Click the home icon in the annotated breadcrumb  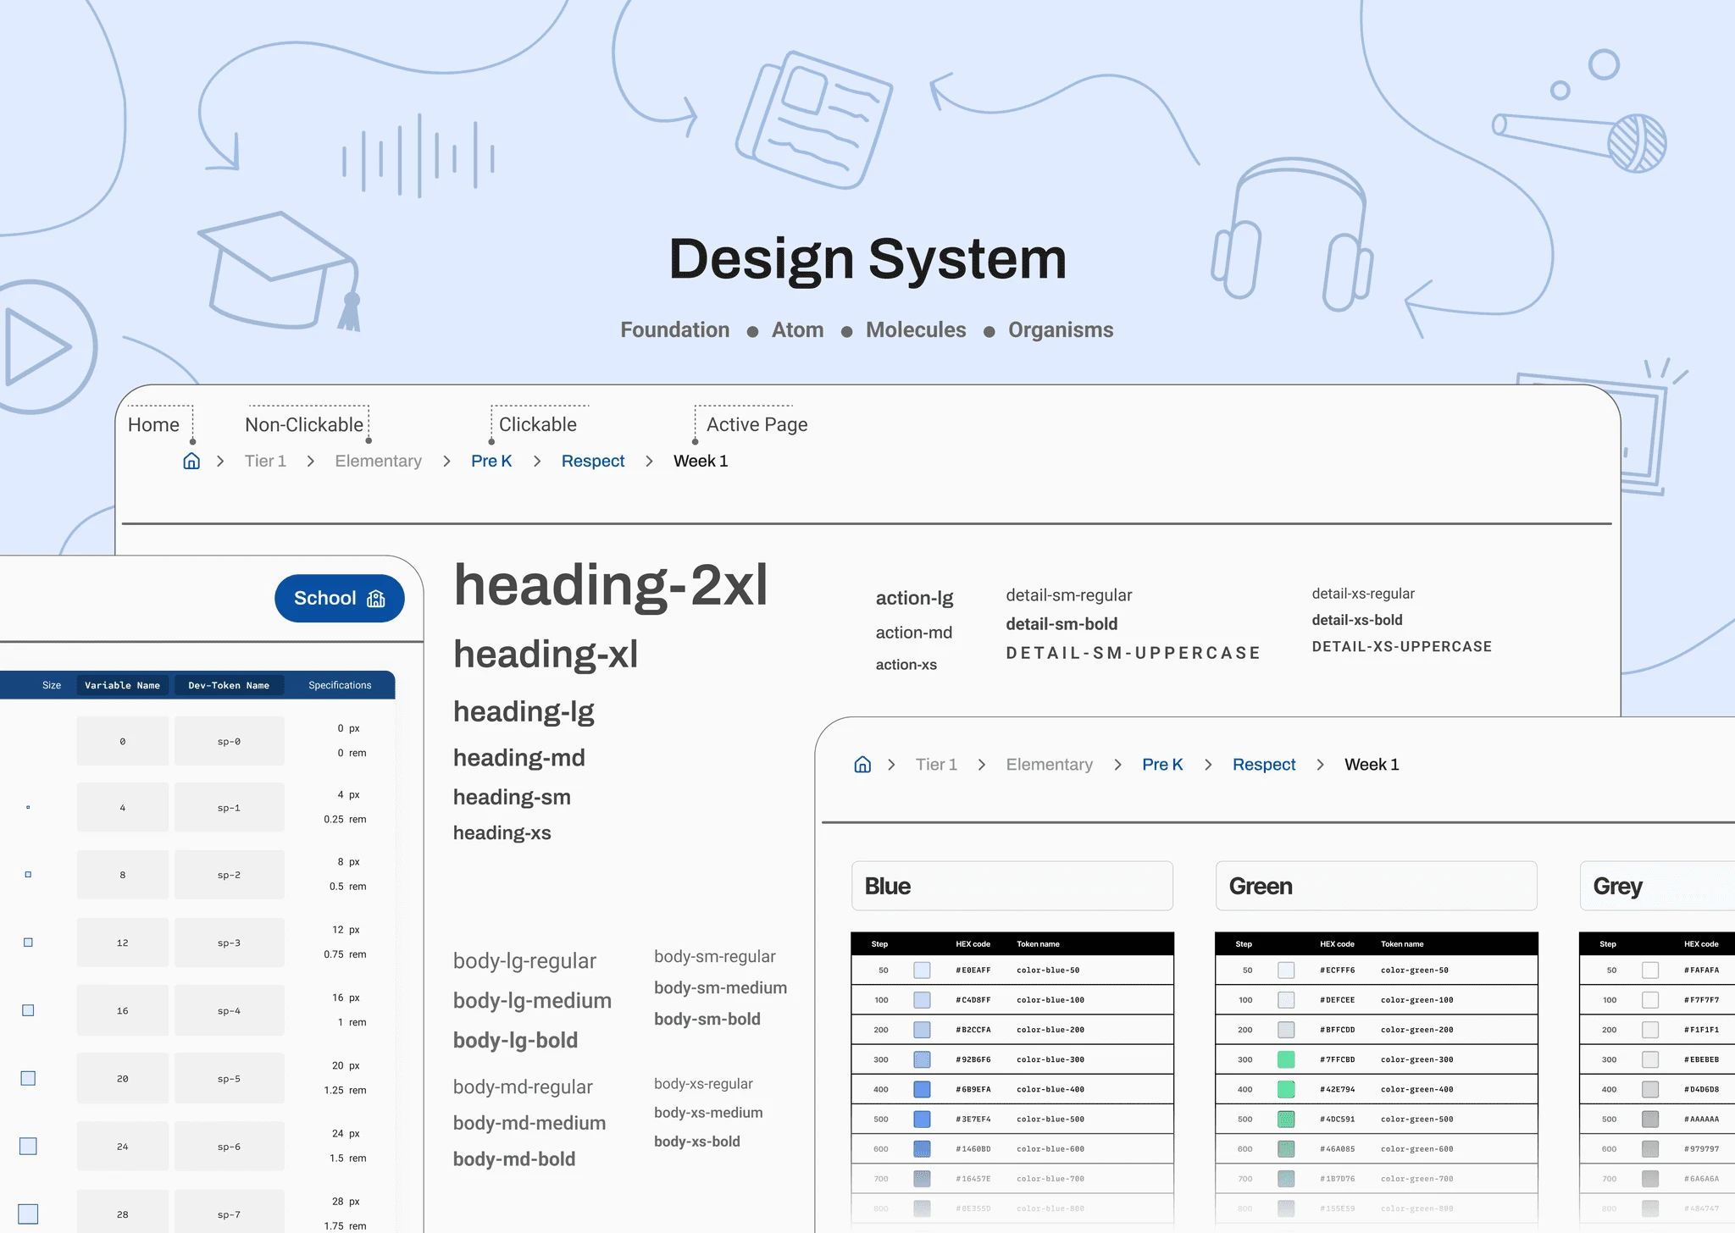(191, 461)
